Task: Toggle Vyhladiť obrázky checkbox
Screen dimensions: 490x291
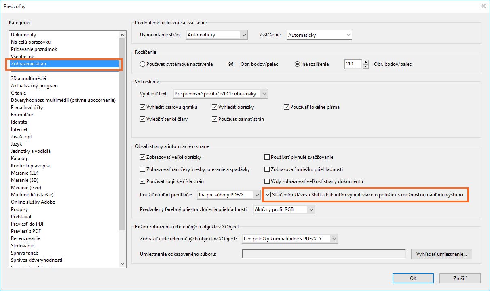Action: coord(215,107)
